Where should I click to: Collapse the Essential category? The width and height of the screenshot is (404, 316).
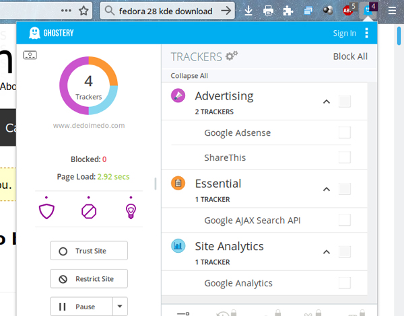coord(327,190)
